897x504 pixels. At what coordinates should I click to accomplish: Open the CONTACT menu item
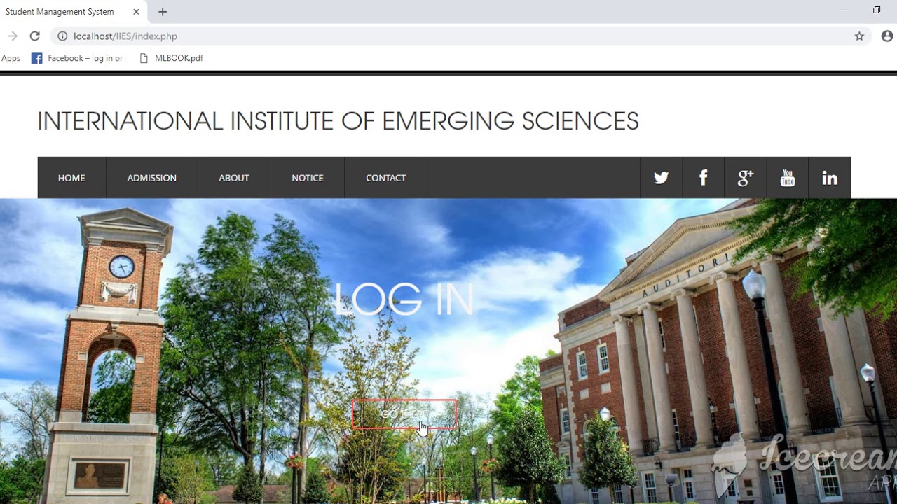coord(386,178)
